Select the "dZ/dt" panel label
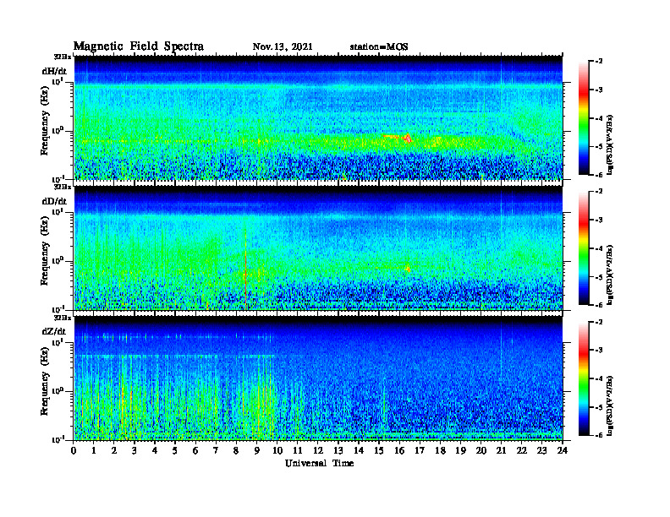The height and width of the screenshot is (517, 670). (54, 331)
